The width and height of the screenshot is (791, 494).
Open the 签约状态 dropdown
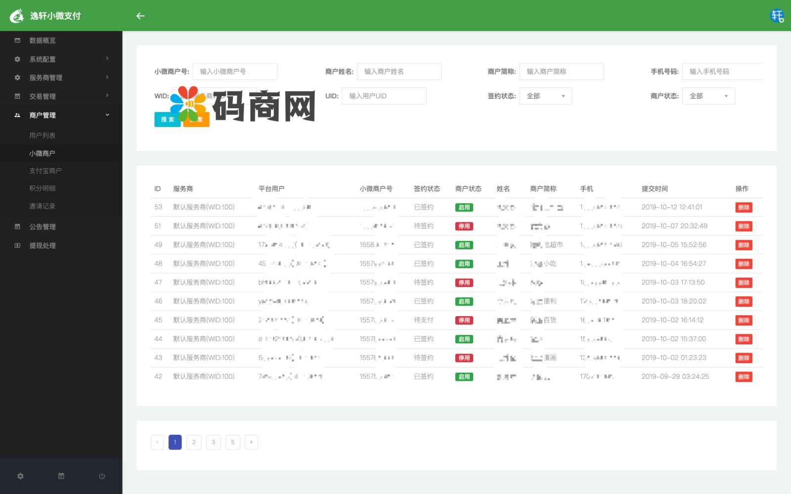pyautogui.click(x=545, y=96)
